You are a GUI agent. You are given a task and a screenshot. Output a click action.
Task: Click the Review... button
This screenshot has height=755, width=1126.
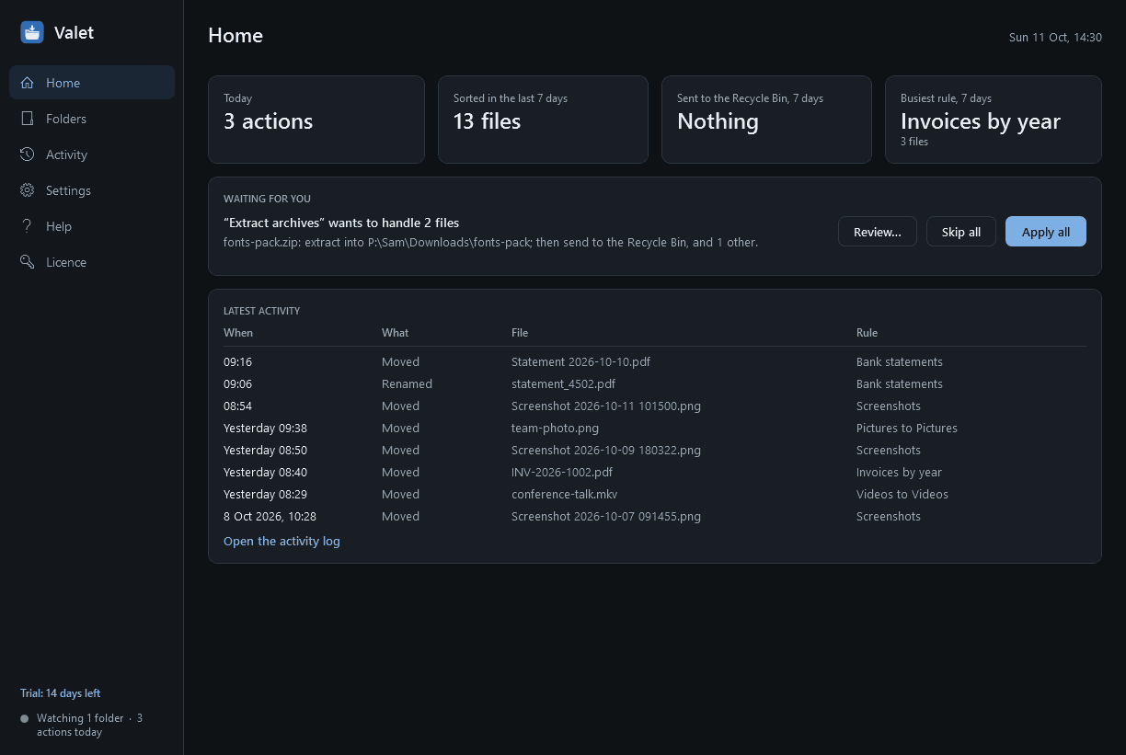pos(878,232)
